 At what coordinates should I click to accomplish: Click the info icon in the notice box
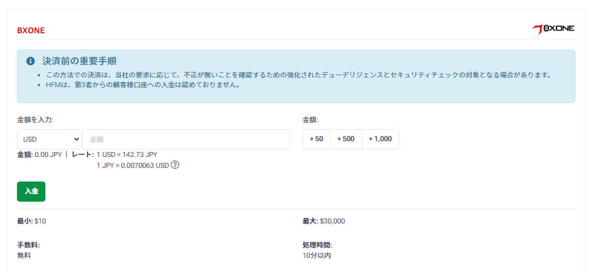[31, 61]
